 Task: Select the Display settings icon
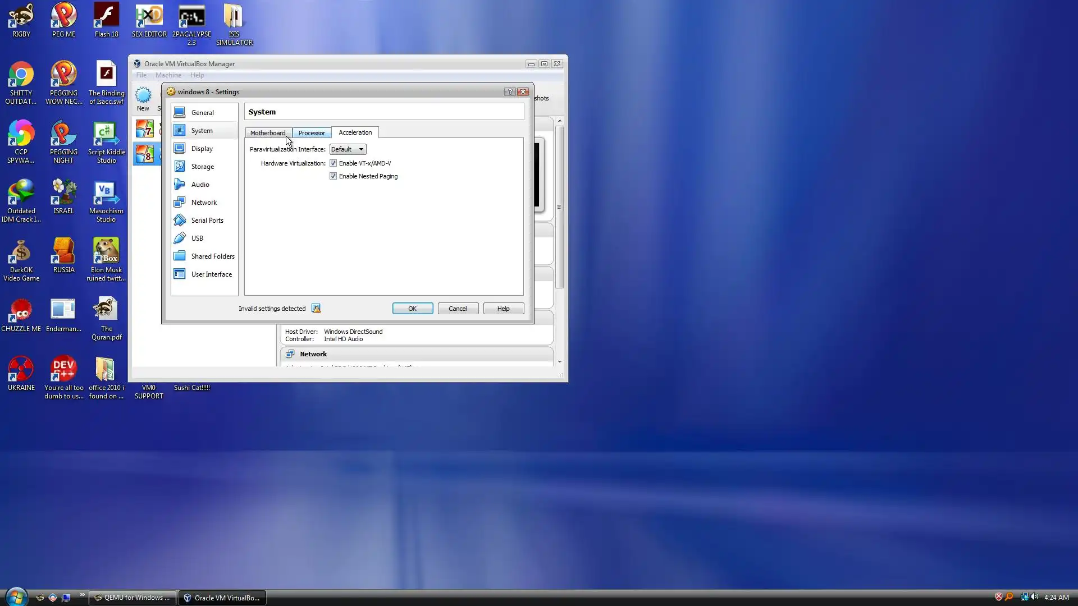click(x=180, y=149)
